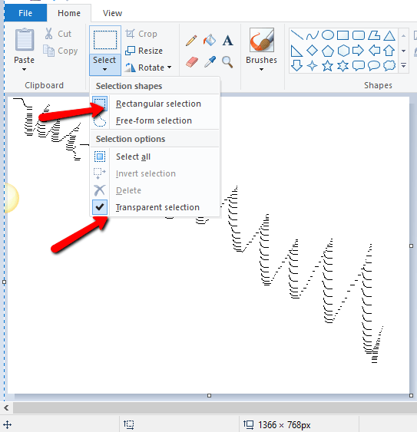Click the Resize button
The image size is (417, 432).
pos(144,51)
